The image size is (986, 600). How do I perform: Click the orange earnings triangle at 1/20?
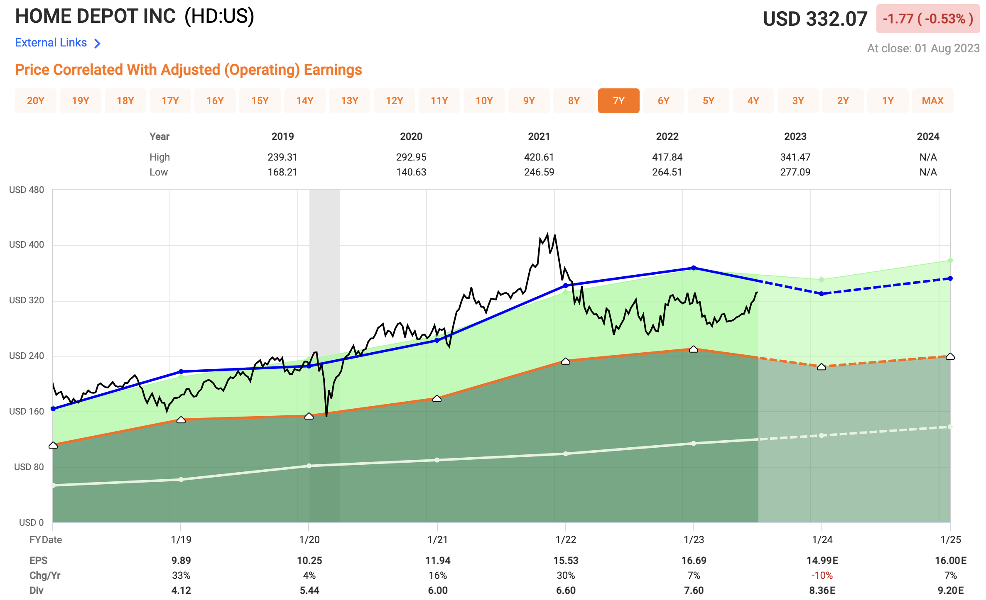point(309,416)
